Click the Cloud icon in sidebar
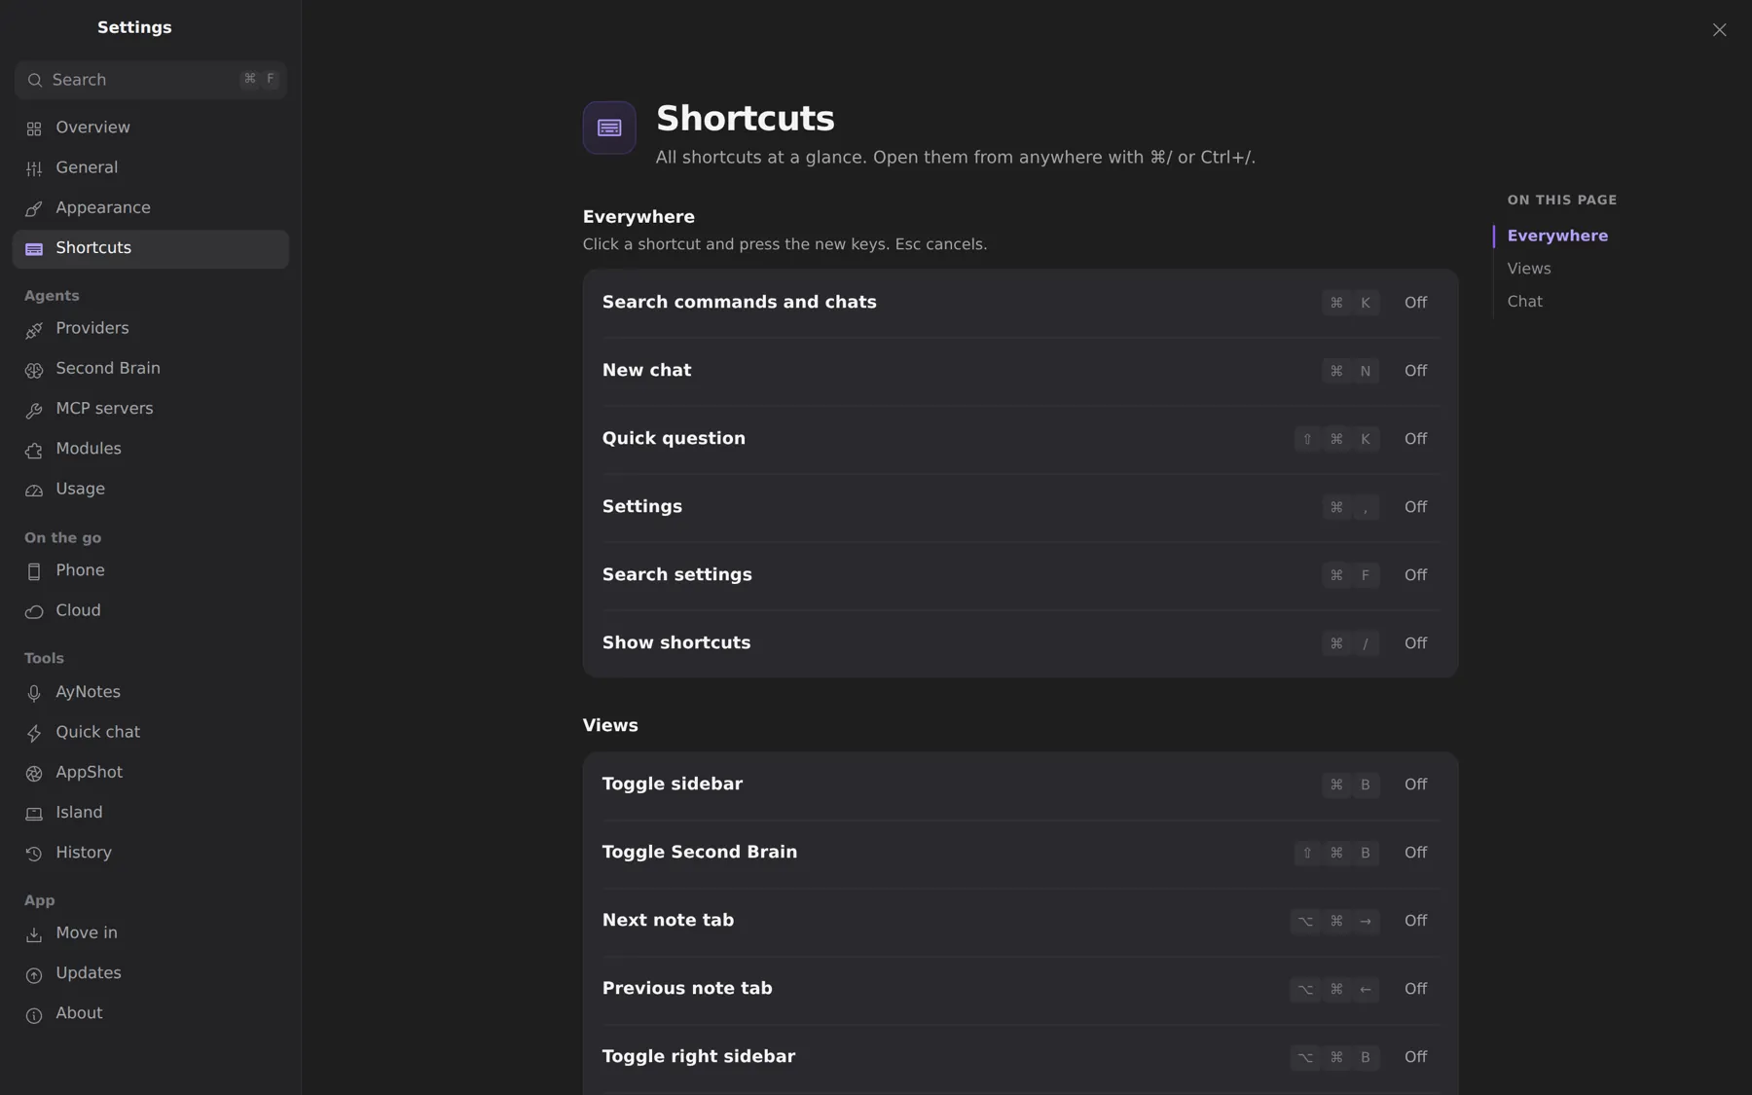Screen dimensions: 1752x1095 (34, 611)
